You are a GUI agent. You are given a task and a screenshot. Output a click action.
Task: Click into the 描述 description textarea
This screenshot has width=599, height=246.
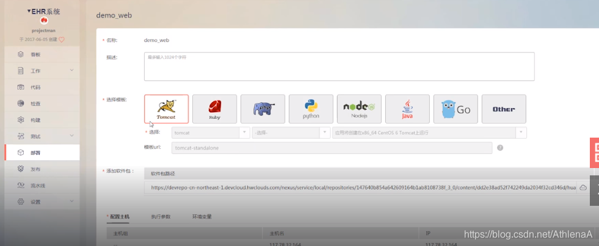339,66
